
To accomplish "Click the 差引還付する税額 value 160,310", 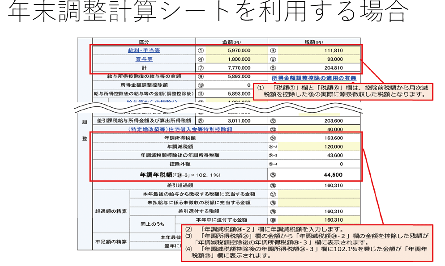I will coord(334,211).
